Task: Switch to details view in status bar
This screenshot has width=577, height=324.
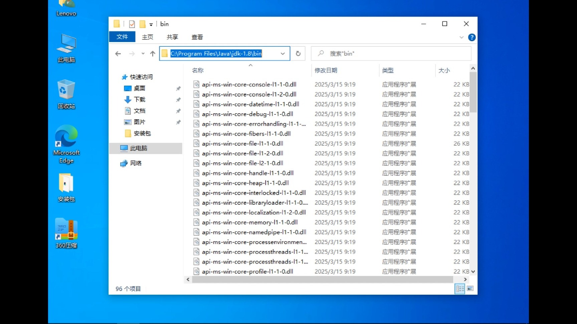Action: tap(460, 289)
